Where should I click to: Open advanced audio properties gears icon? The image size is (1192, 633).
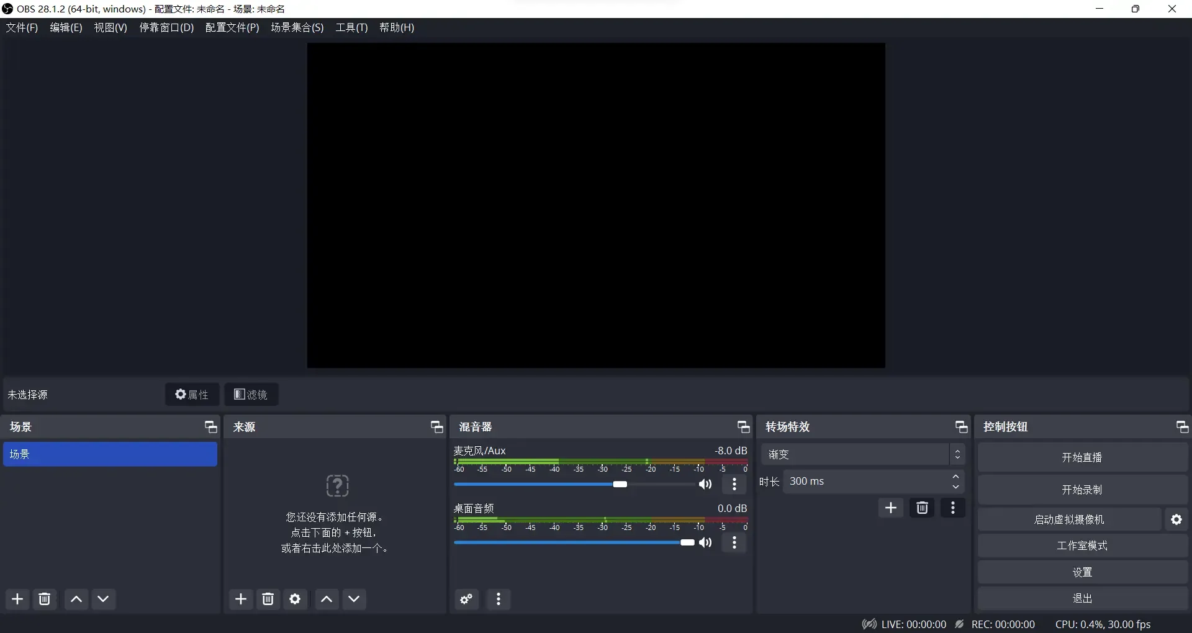(x=466, y=599)
